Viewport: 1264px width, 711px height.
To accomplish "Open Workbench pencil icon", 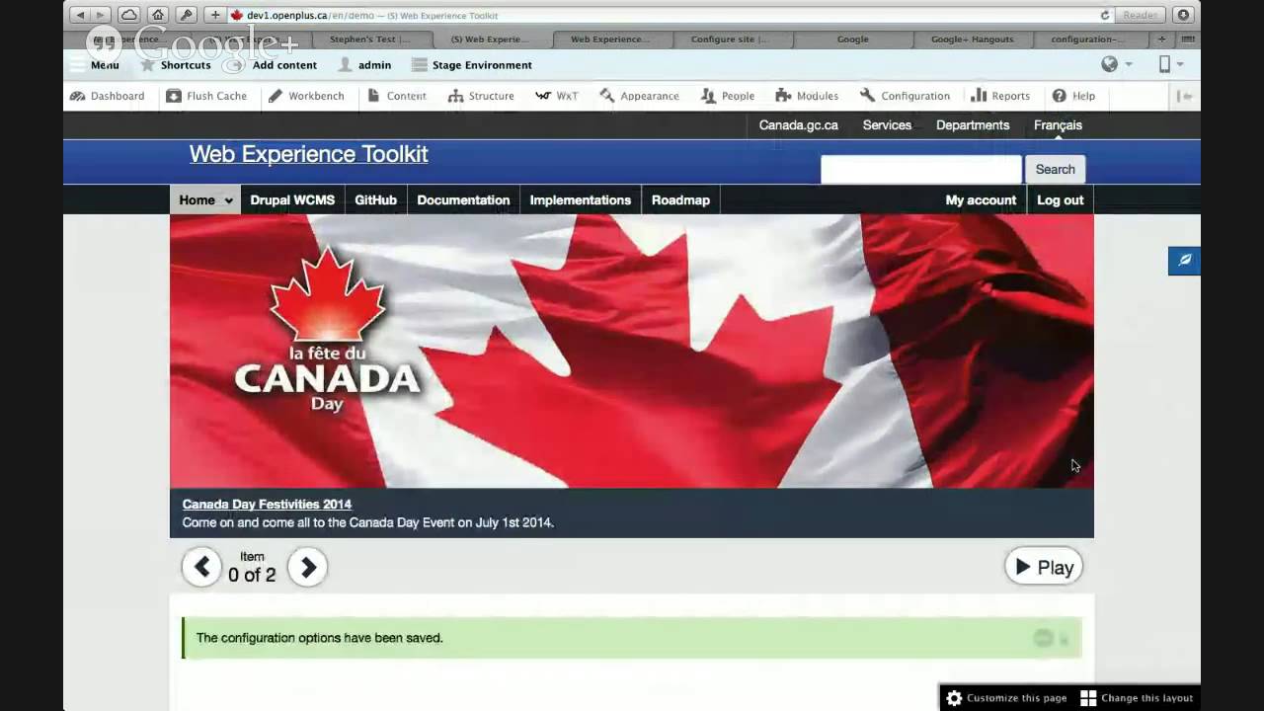I will [276, 96].
